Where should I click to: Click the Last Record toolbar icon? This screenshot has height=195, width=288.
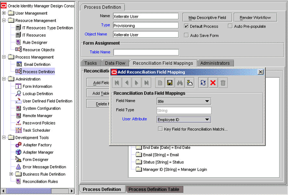(x=146, y=83)
